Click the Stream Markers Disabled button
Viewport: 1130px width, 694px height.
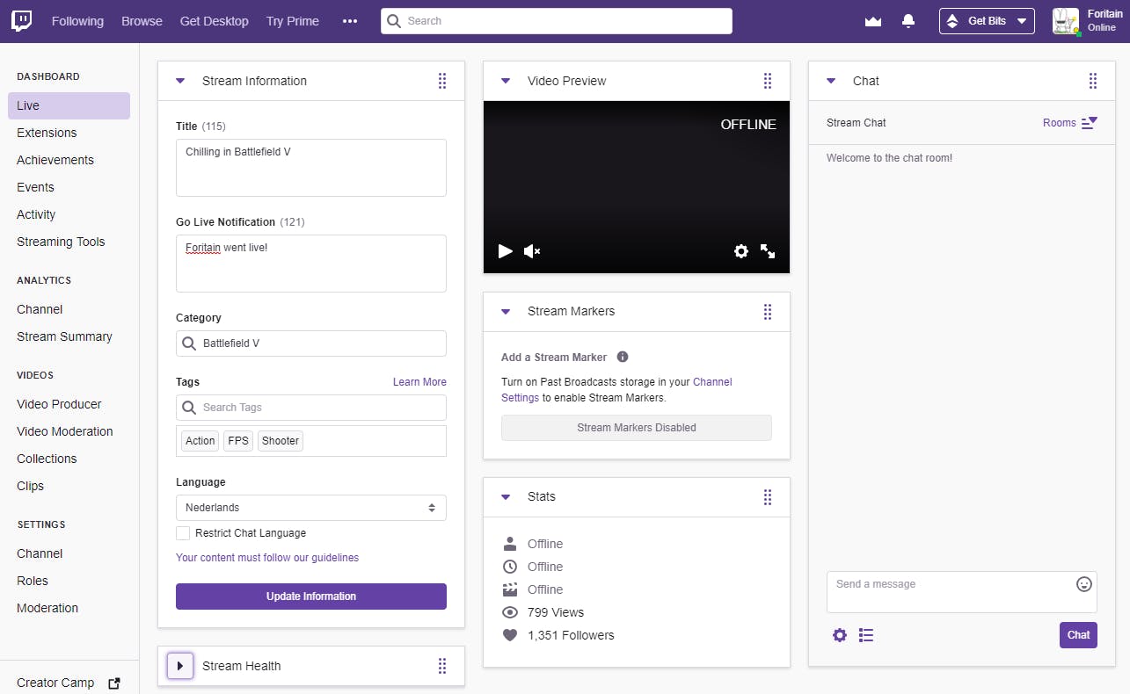click(637, 428)
